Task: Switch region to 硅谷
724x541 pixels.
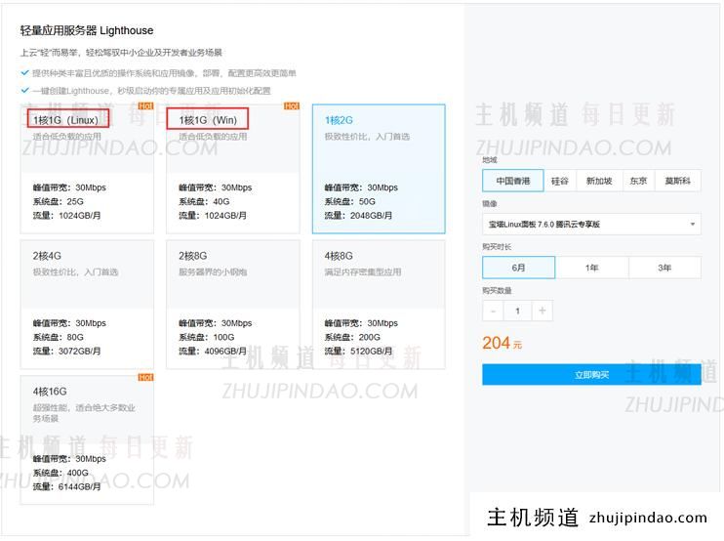Action: pos(560,181)
